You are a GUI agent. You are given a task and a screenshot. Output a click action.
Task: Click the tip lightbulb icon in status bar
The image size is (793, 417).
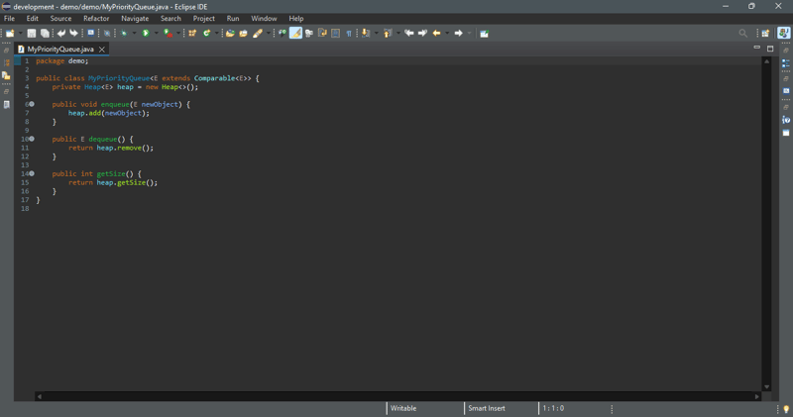point(786,409)
